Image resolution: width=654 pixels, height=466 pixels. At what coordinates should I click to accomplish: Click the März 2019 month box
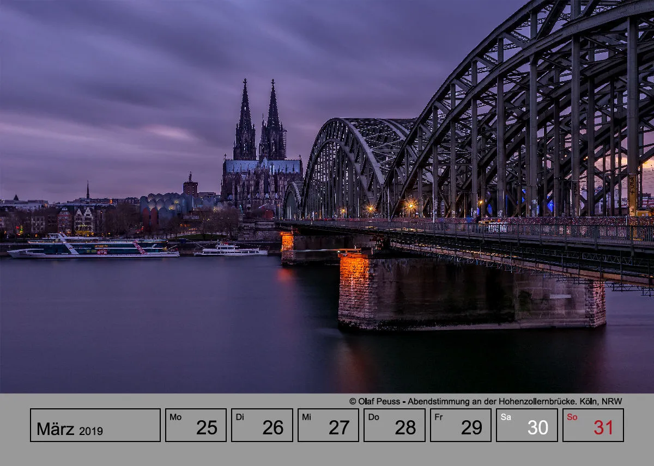(x=95, y=425)
